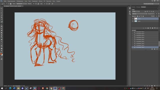This screenshot has height=90, width=160.
Task: Create a new layer from Layers panel
Action: click(155, 28)
